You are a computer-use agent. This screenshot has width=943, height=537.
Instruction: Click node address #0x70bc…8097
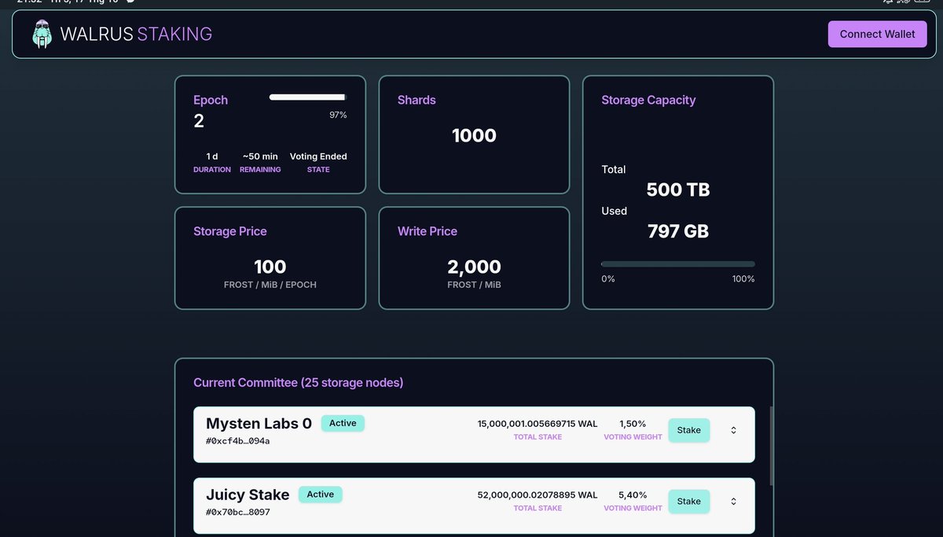click(237, 512)
